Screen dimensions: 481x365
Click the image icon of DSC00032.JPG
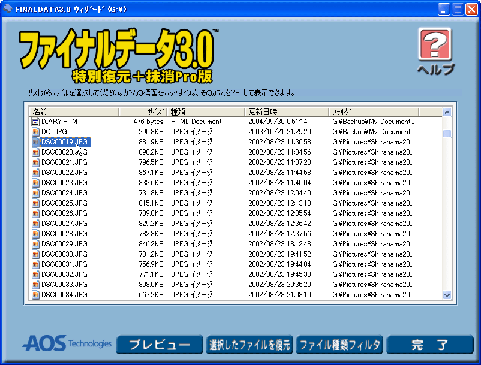click(35, 274)
